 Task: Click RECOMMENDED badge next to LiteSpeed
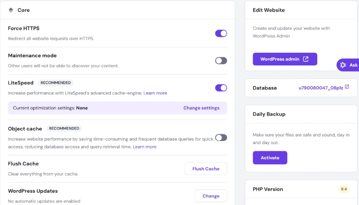pyautogui.click(x=56, y=83)
